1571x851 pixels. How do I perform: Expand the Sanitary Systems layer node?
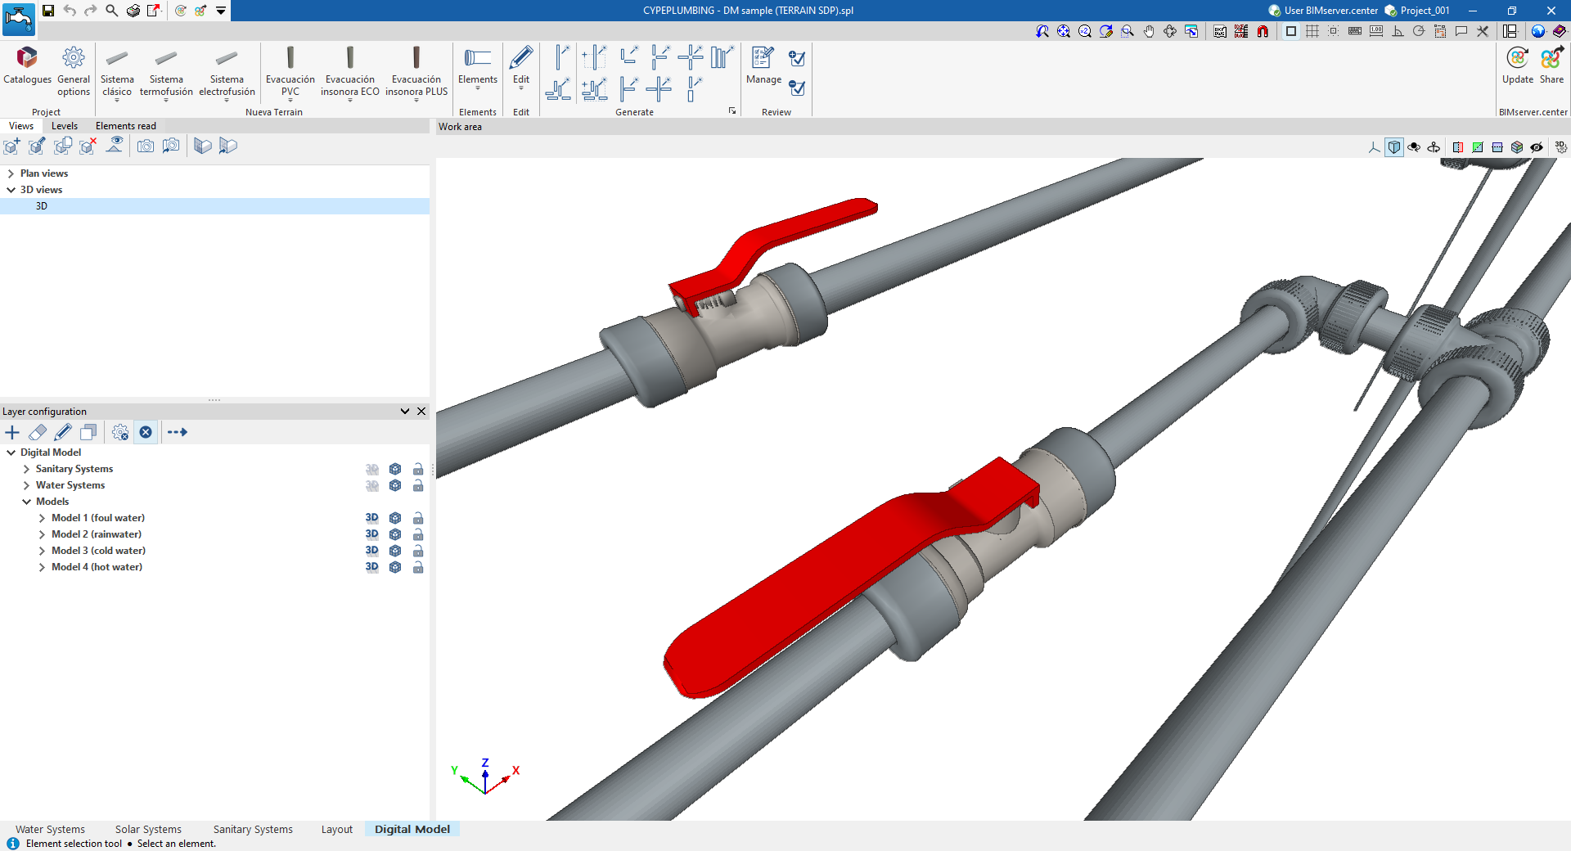26,469
